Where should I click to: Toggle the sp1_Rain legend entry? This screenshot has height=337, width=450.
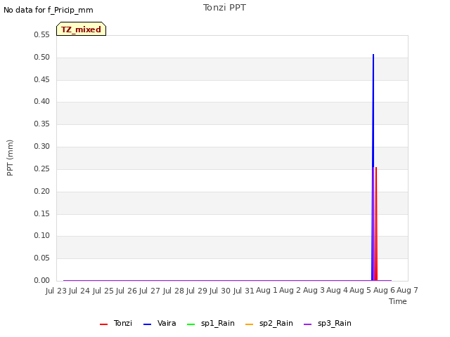211,323
